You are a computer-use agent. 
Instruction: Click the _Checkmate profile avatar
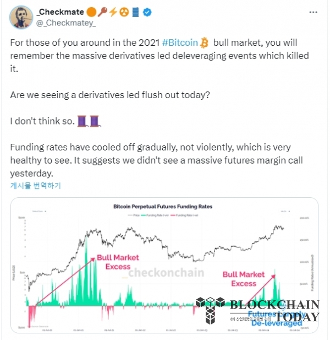point(21,17)
